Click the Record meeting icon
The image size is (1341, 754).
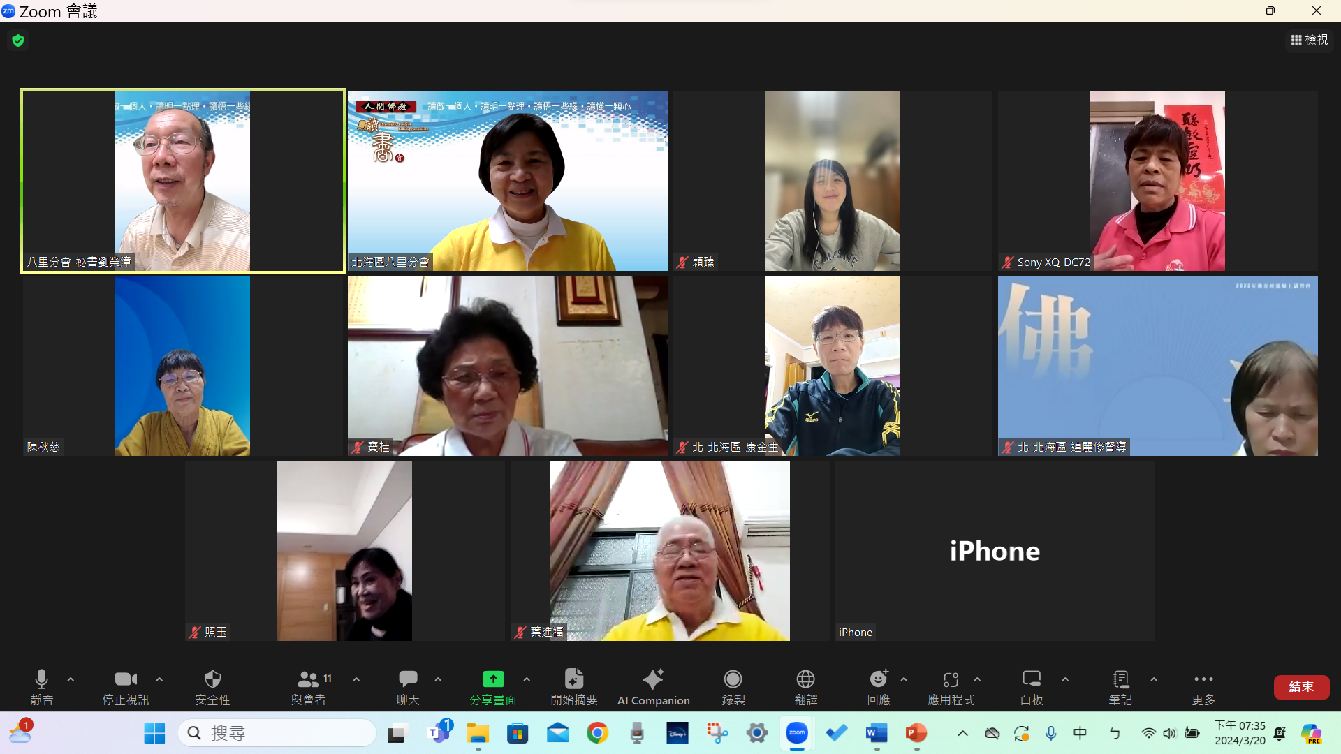[733, 679]
